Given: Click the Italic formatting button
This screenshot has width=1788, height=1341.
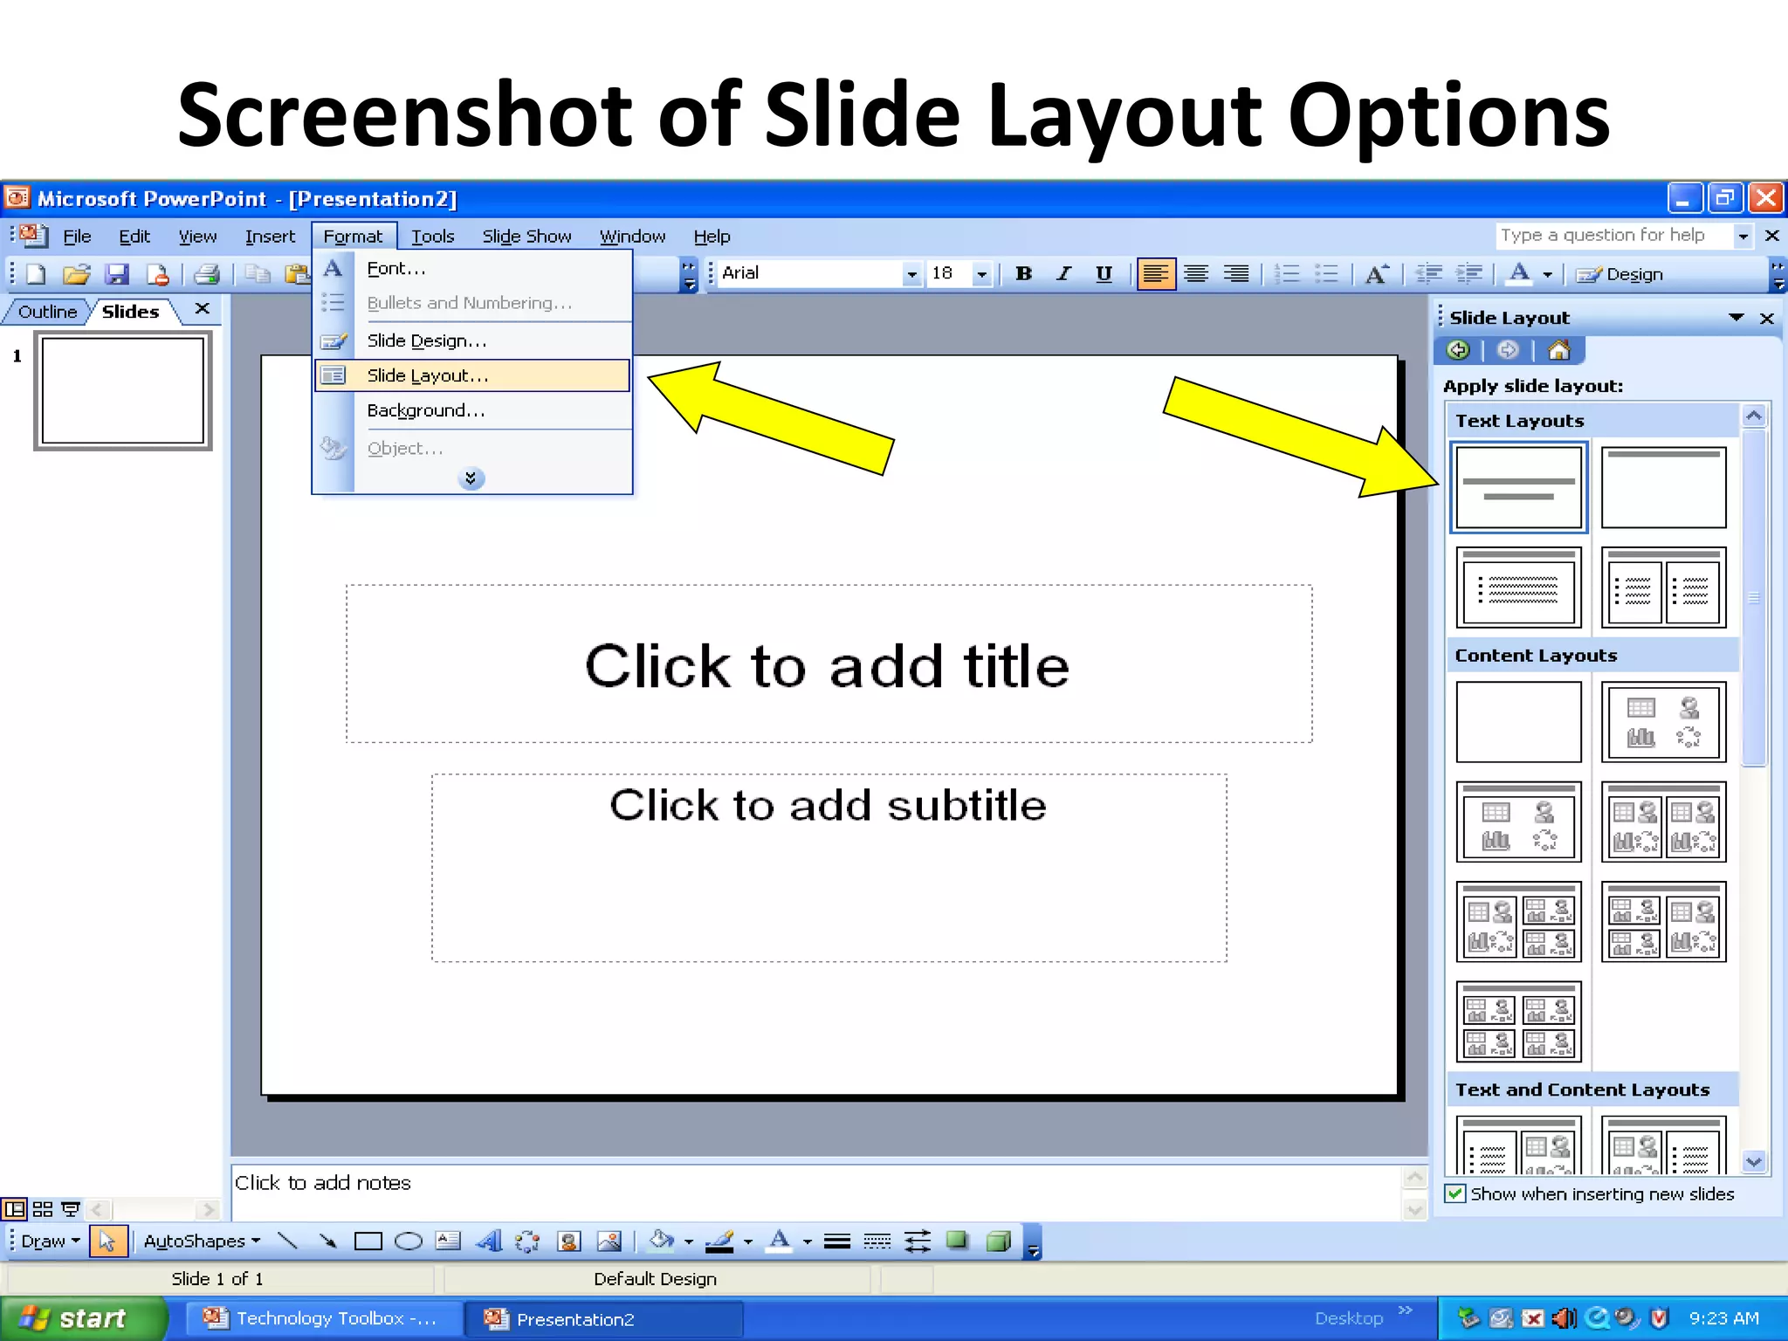Looking at the screenshot, I should 1063,273.
